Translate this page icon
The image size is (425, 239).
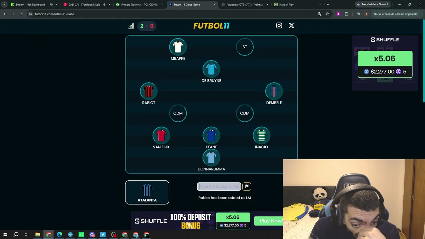(x=320, y=14)
